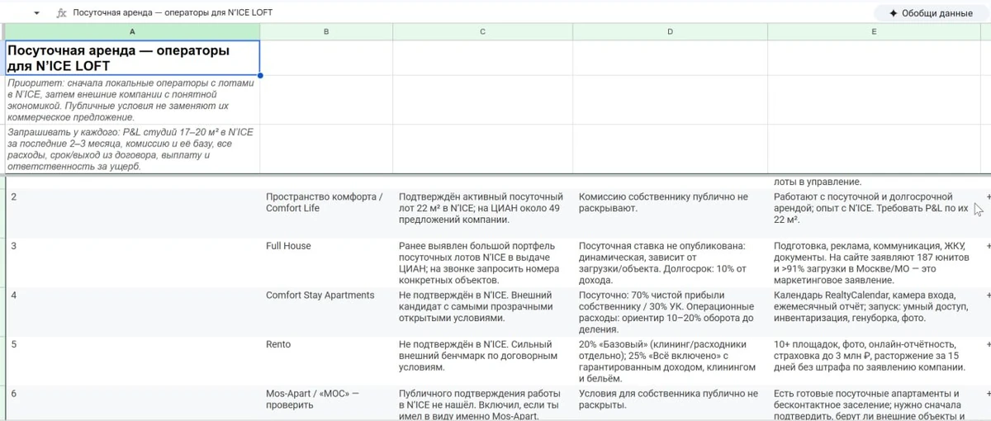
Task: Select cell Публичного подтверждения работы
Action: (x=482, y=404)
